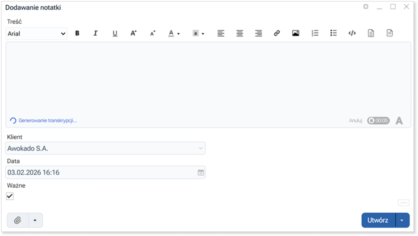Click the Utwórz button
The image size is (418, 236).
coord(378,220)
